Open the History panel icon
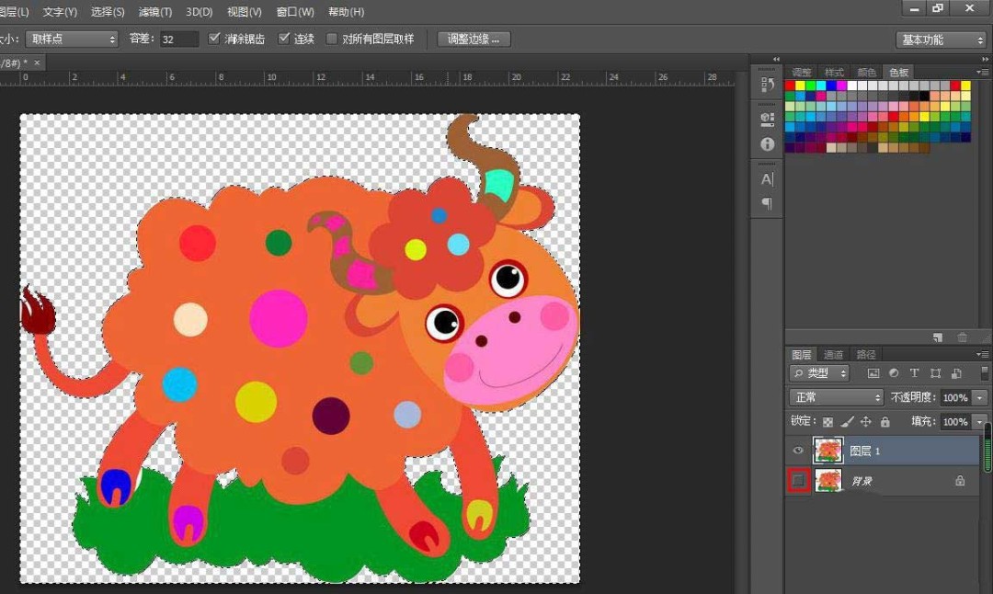Viewport: 993px width, 594px height. click(767, 85)
